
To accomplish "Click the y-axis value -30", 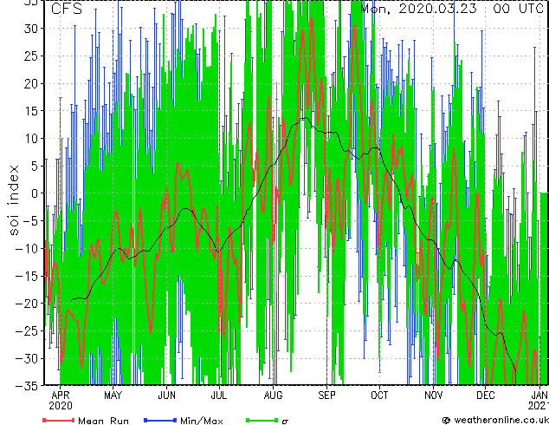I will pyautogui.click(x=25, y=358).
